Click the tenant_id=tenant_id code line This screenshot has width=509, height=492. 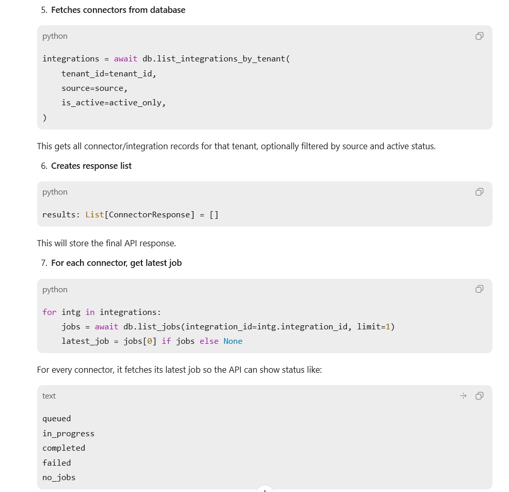click(109, 74)
